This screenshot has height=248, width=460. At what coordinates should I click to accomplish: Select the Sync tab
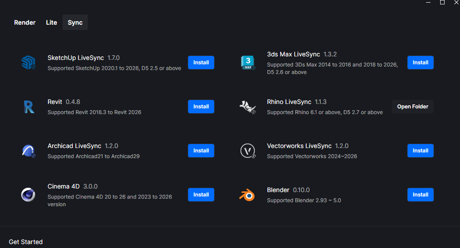tap(75, 22)
